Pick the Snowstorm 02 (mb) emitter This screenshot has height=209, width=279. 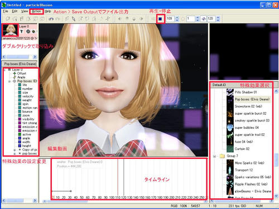tap(248, 106)
